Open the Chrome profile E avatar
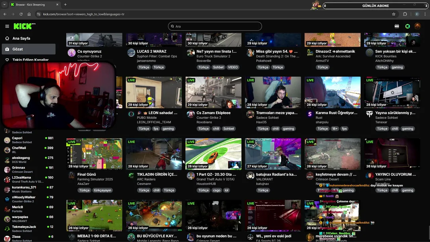Image resolution: width=430 pixels, height=242 pixels. pyautogui.click(x=417, y=14)
